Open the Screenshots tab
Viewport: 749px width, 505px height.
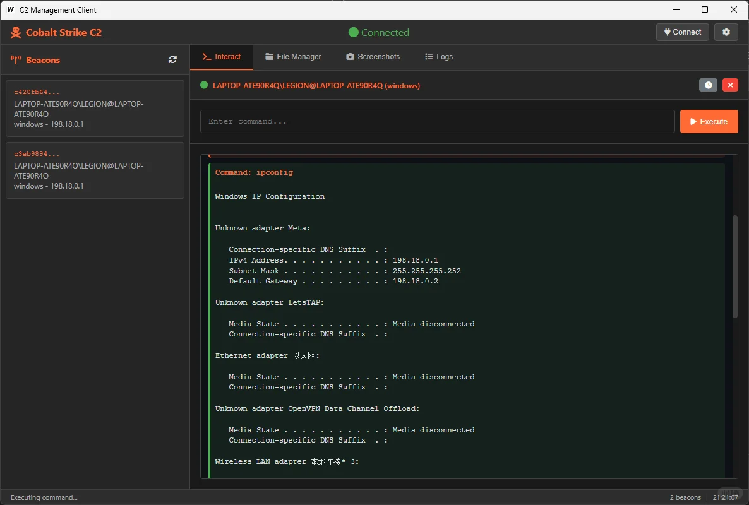coord(373,57)
